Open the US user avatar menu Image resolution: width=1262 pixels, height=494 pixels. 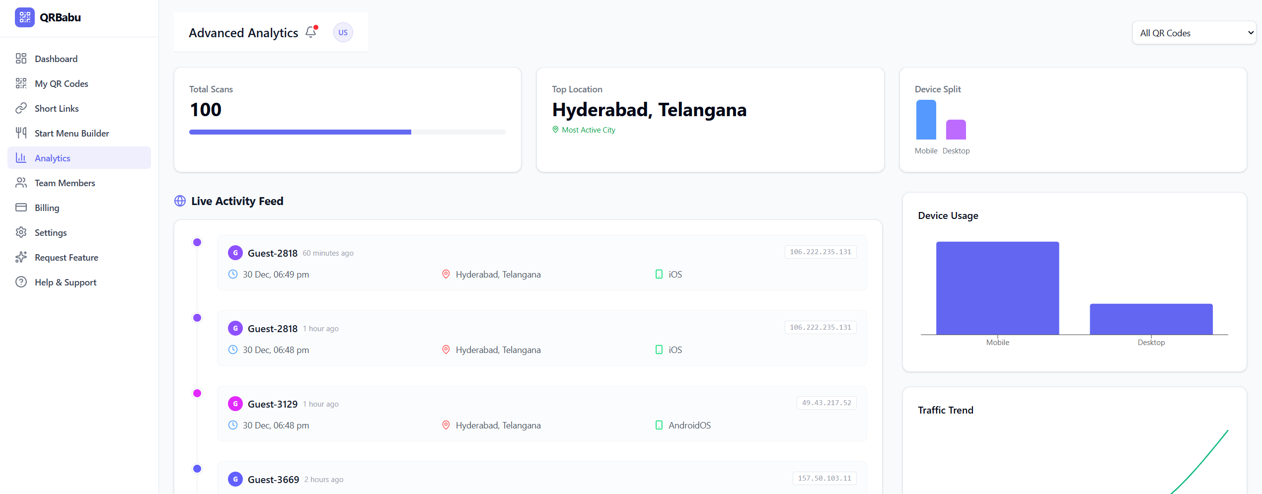click(x=343, y=32)
